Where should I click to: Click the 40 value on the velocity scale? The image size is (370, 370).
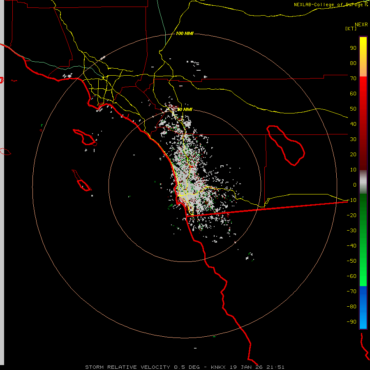tap(353, 124)
